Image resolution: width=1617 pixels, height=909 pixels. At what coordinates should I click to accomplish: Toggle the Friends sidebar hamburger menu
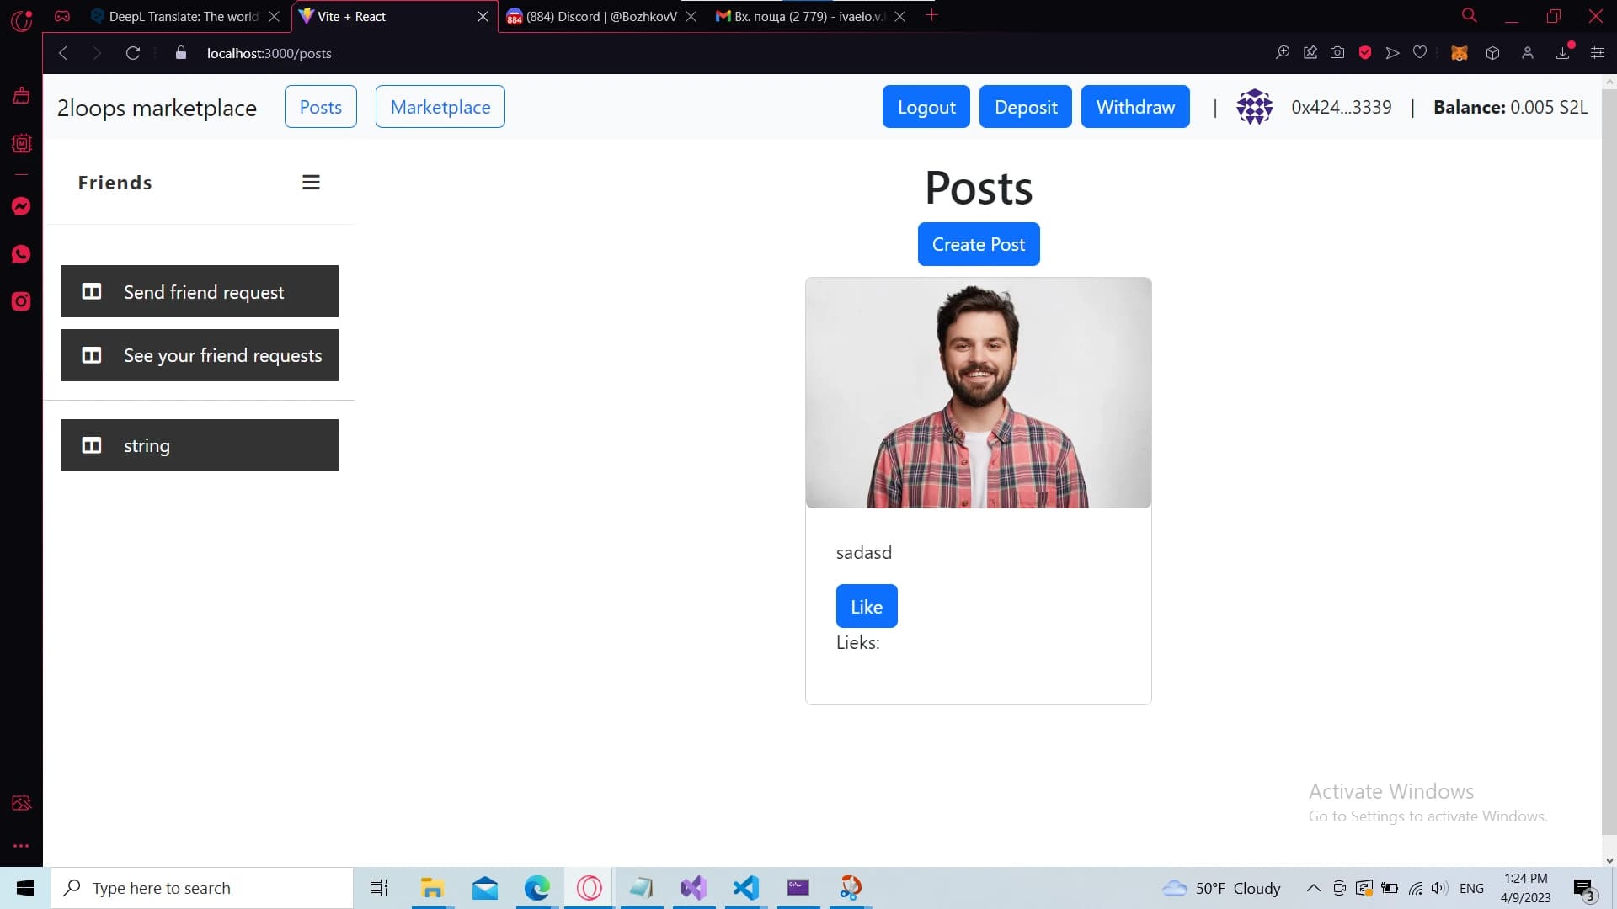point(311,183)
